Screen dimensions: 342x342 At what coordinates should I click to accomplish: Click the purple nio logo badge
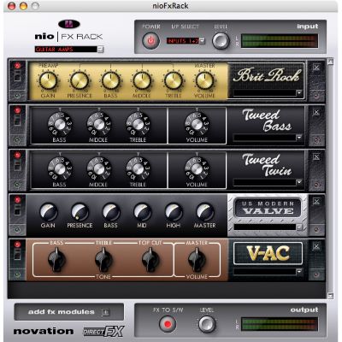coord(69,25)
